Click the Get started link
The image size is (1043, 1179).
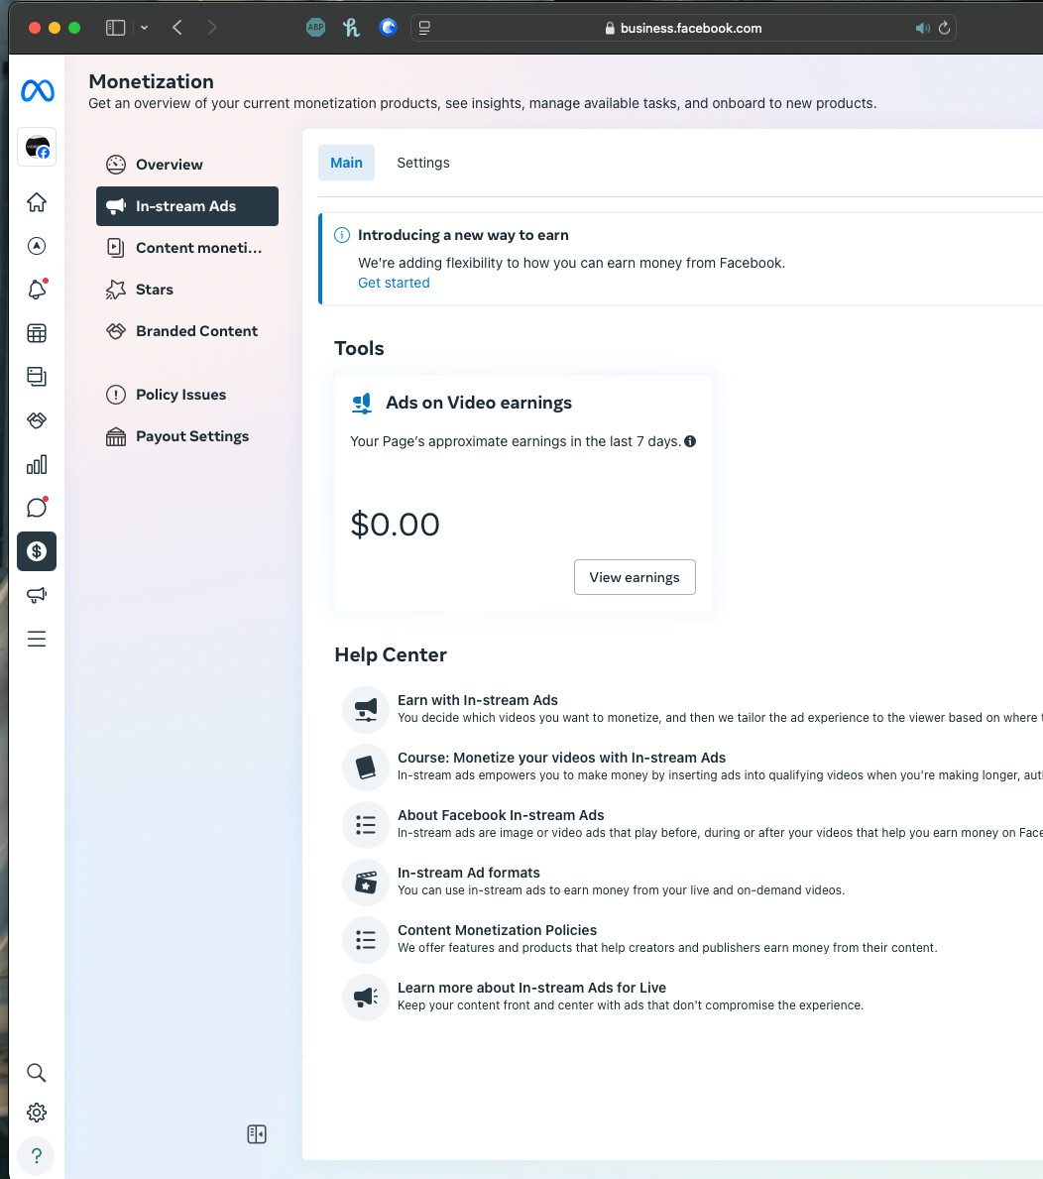[x=394, y=283]
